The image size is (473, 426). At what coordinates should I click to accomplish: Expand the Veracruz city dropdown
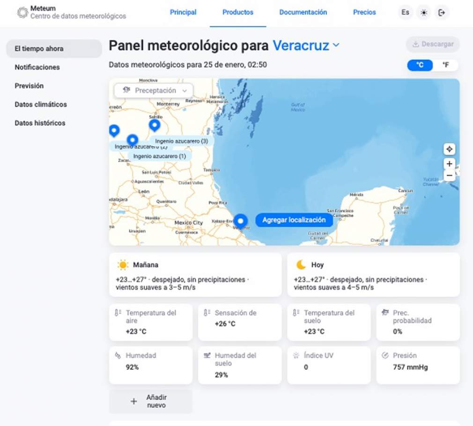(336, 45)
